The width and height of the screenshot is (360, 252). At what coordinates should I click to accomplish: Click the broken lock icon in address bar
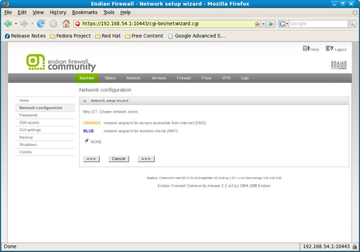coord(257,24)
